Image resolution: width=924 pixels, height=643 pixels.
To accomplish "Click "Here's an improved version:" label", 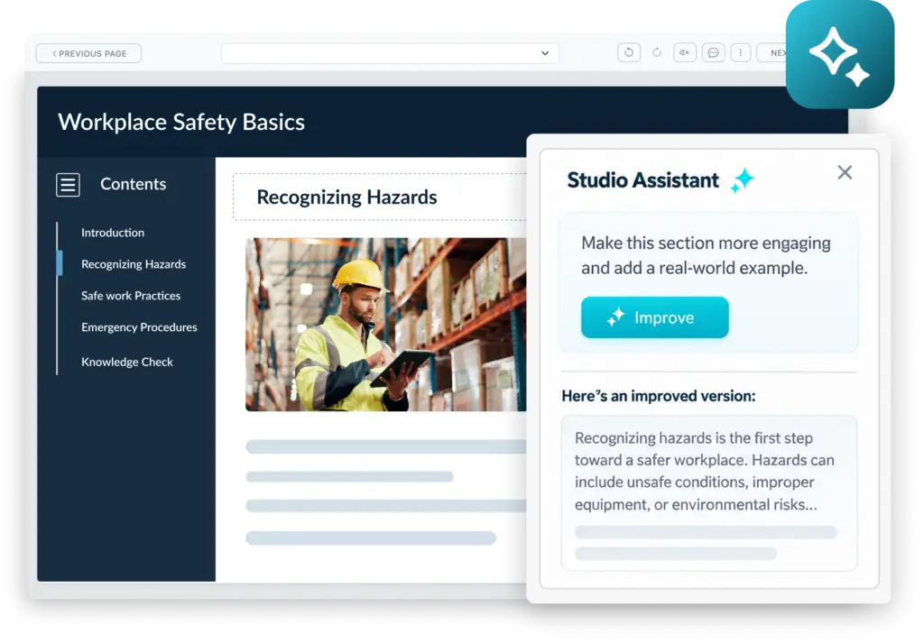I will [658, 396].
